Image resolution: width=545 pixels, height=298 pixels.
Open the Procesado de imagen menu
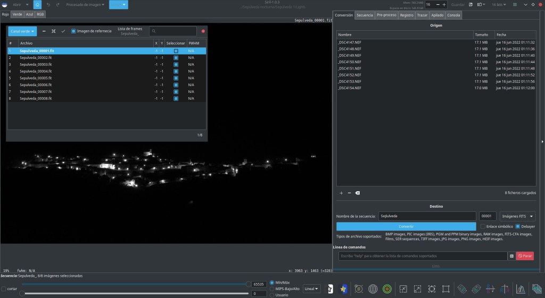(x=85, y=5)
